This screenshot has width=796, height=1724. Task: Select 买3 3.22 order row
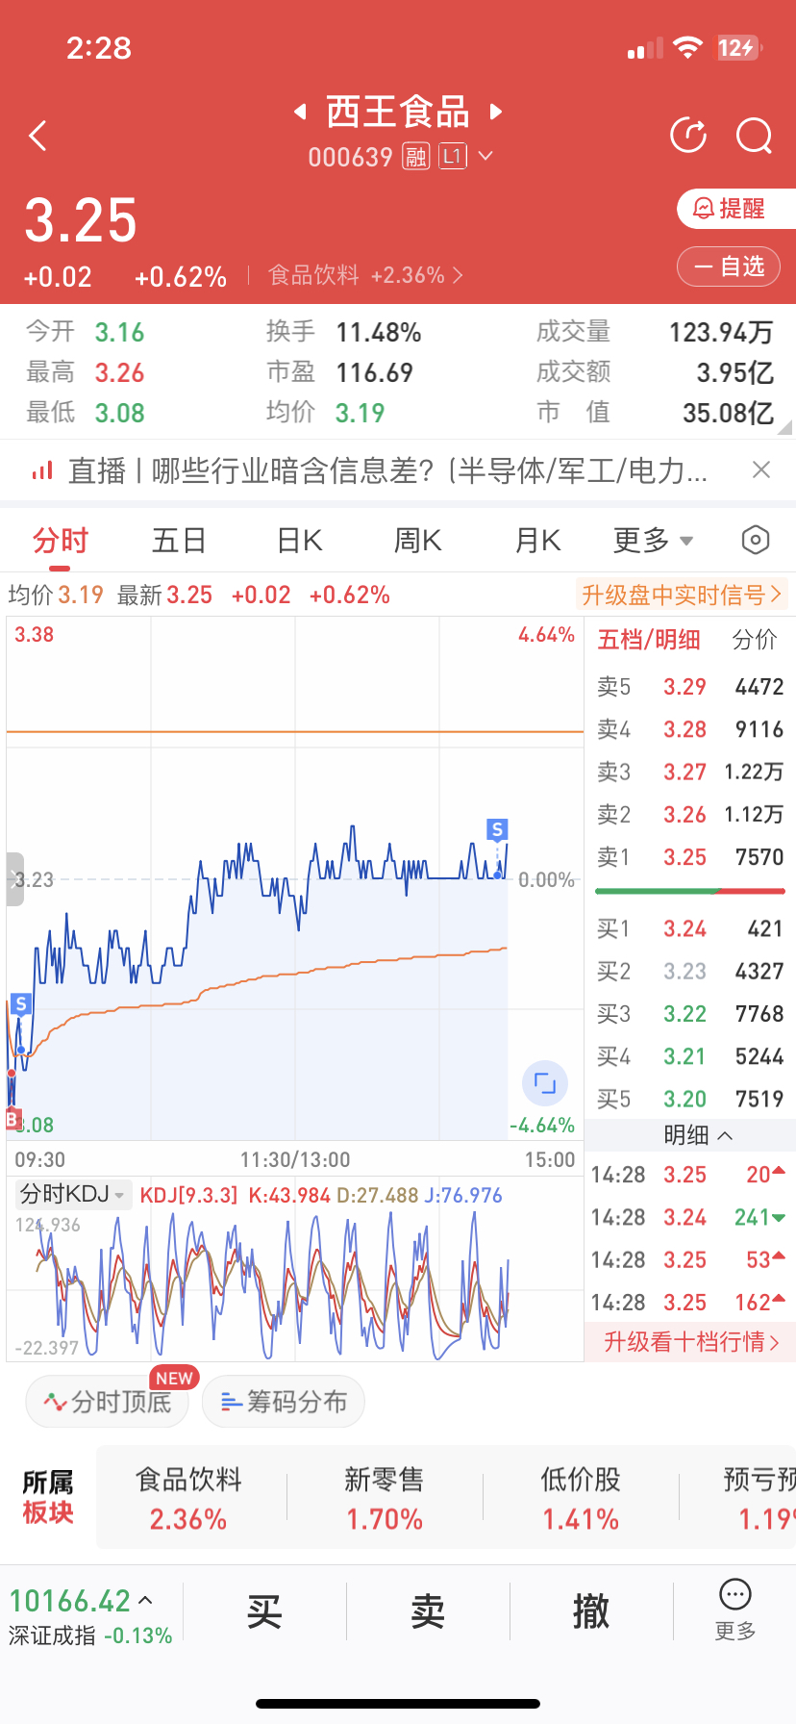coord(690,1014)
